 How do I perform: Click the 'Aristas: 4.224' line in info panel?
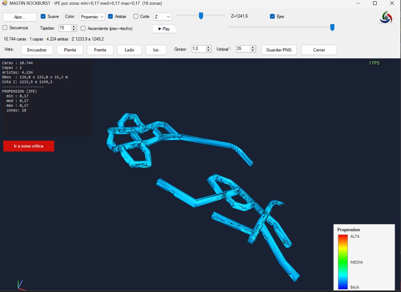pos(17,72)
